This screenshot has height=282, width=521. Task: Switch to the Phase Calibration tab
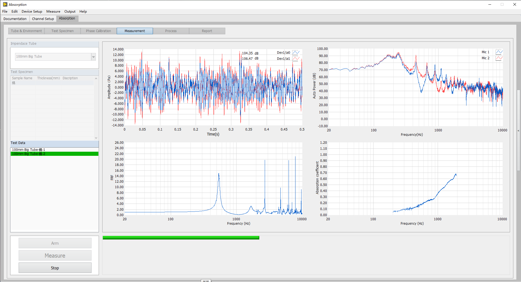pyautogui.click(x=98, y=31)
